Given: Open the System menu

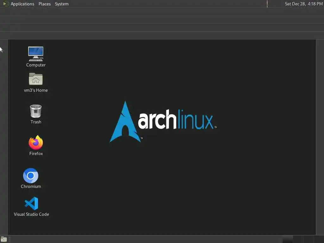Looking at the screenshot, I should pyautogui.click(x=62, y=4).
